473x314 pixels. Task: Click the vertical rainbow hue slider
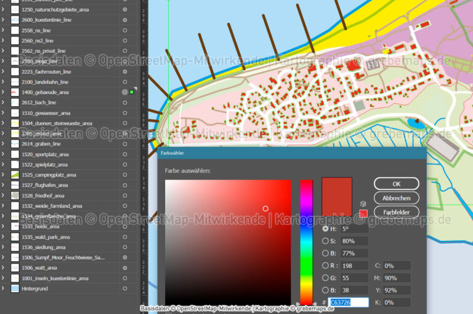tap(306, 240)
